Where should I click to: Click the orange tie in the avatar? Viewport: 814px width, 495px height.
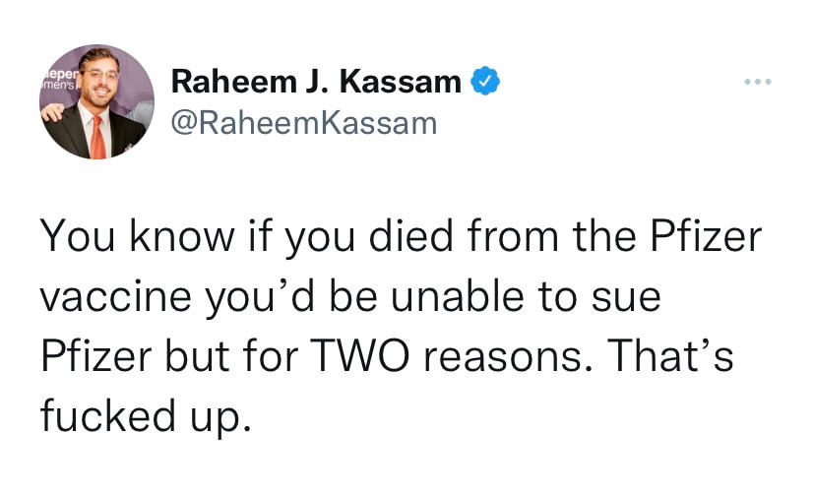[x=97, y=136]
